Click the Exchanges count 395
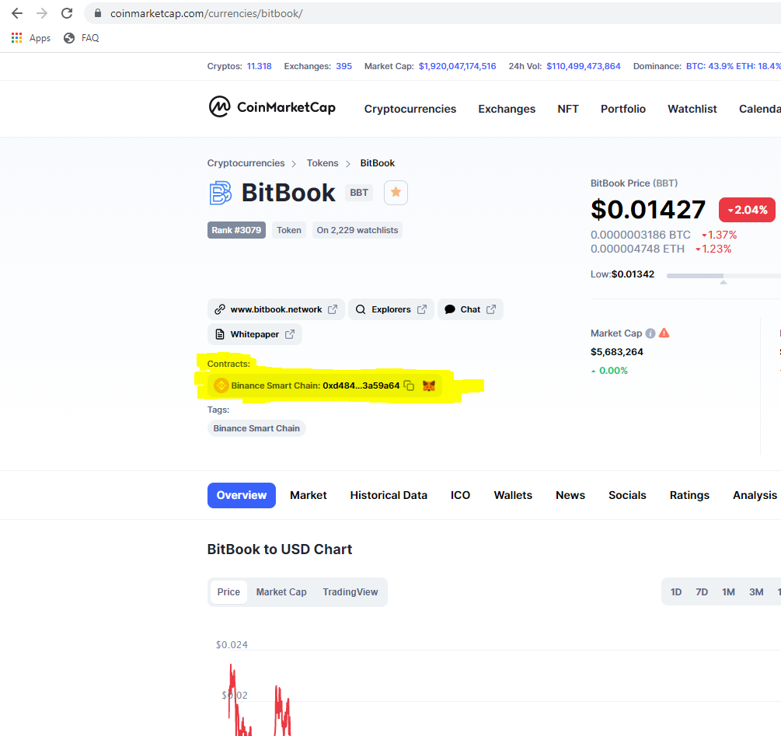This screenshot has height=736, width=781. 343,66
